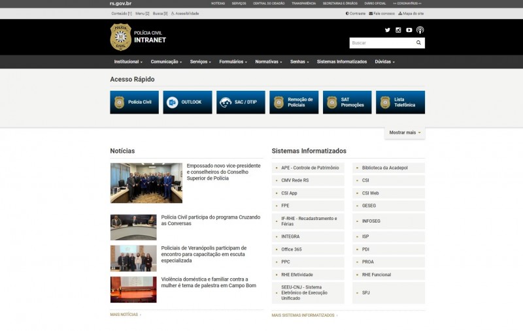Open TRANSPARÊNCIA top bar link
The width and height of the screenshot is (523, 331).
(303, 3)
